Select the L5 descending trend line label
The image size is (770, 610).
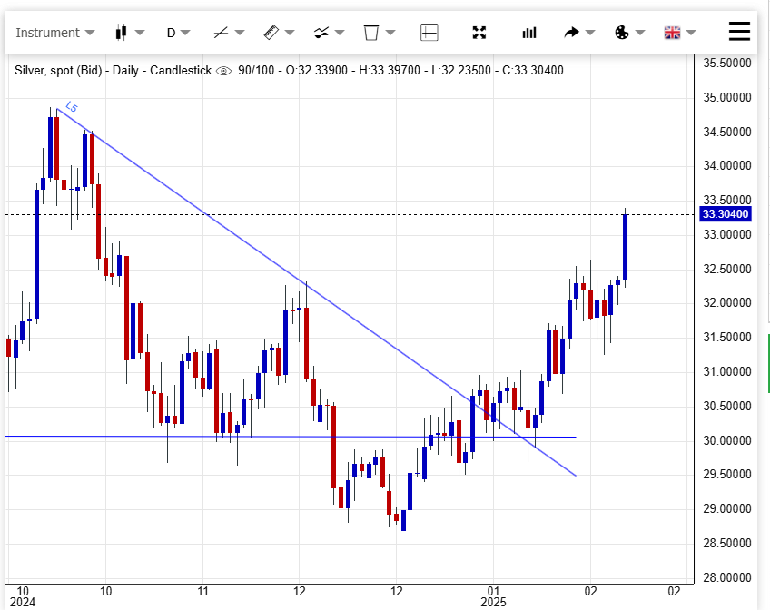[72, 107]
